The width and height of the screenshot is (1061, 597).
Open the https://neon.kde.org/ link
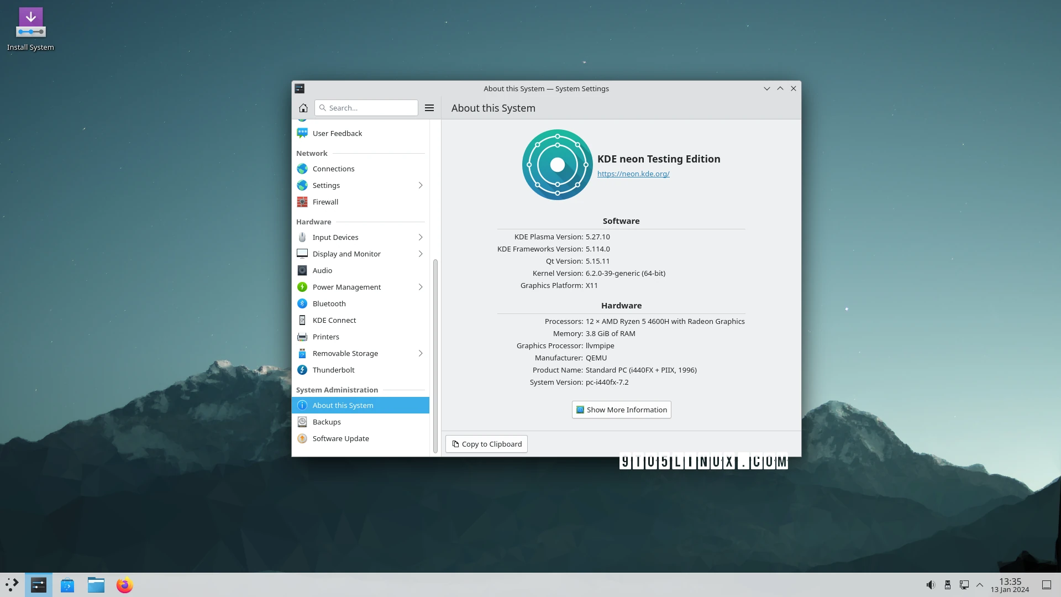click(633, 174)
